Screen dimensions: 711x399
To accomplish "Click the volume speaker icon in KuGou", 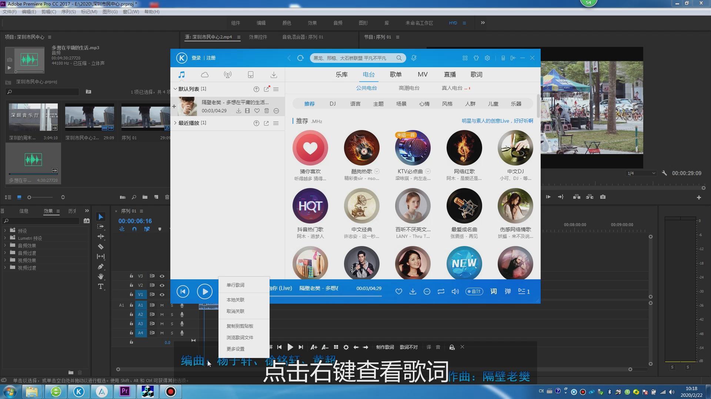I will point(455,291).
